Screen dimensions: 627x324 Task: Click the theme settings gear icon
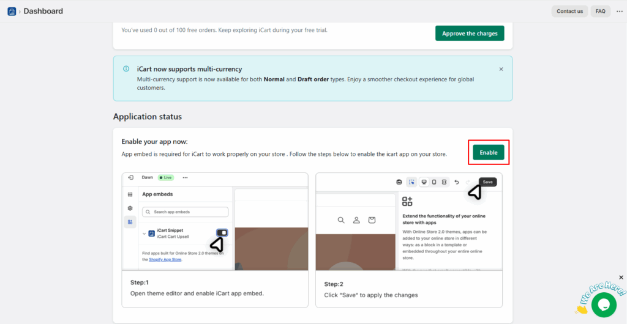(130, 208)
